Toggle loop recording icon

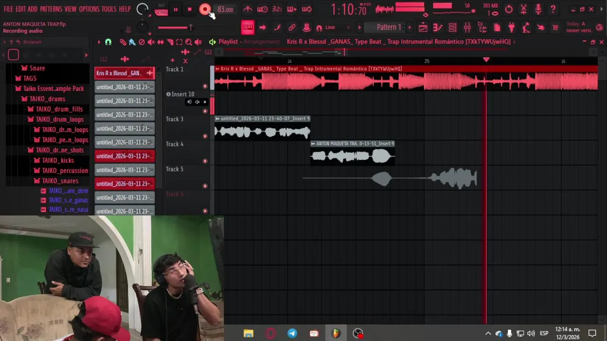tap(307, 9)
